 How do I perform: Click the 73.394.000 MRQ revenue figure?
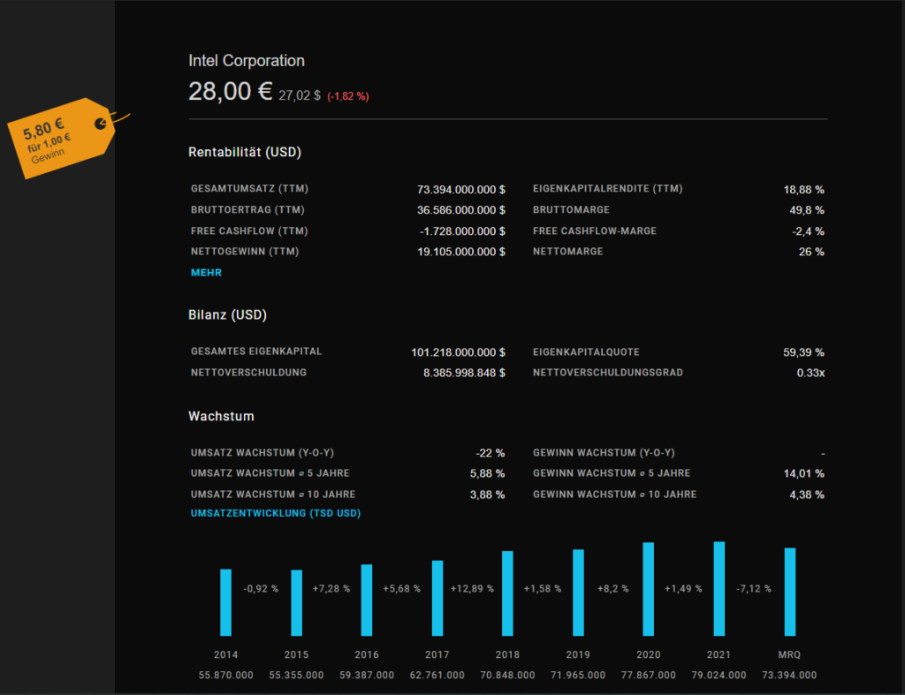(x=789, y=676)
